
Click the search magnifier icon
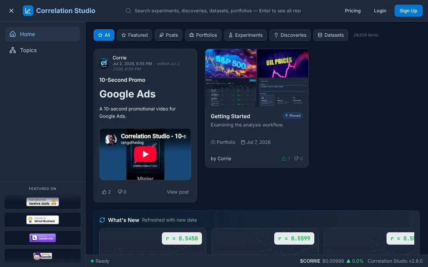tap(128, 11)
